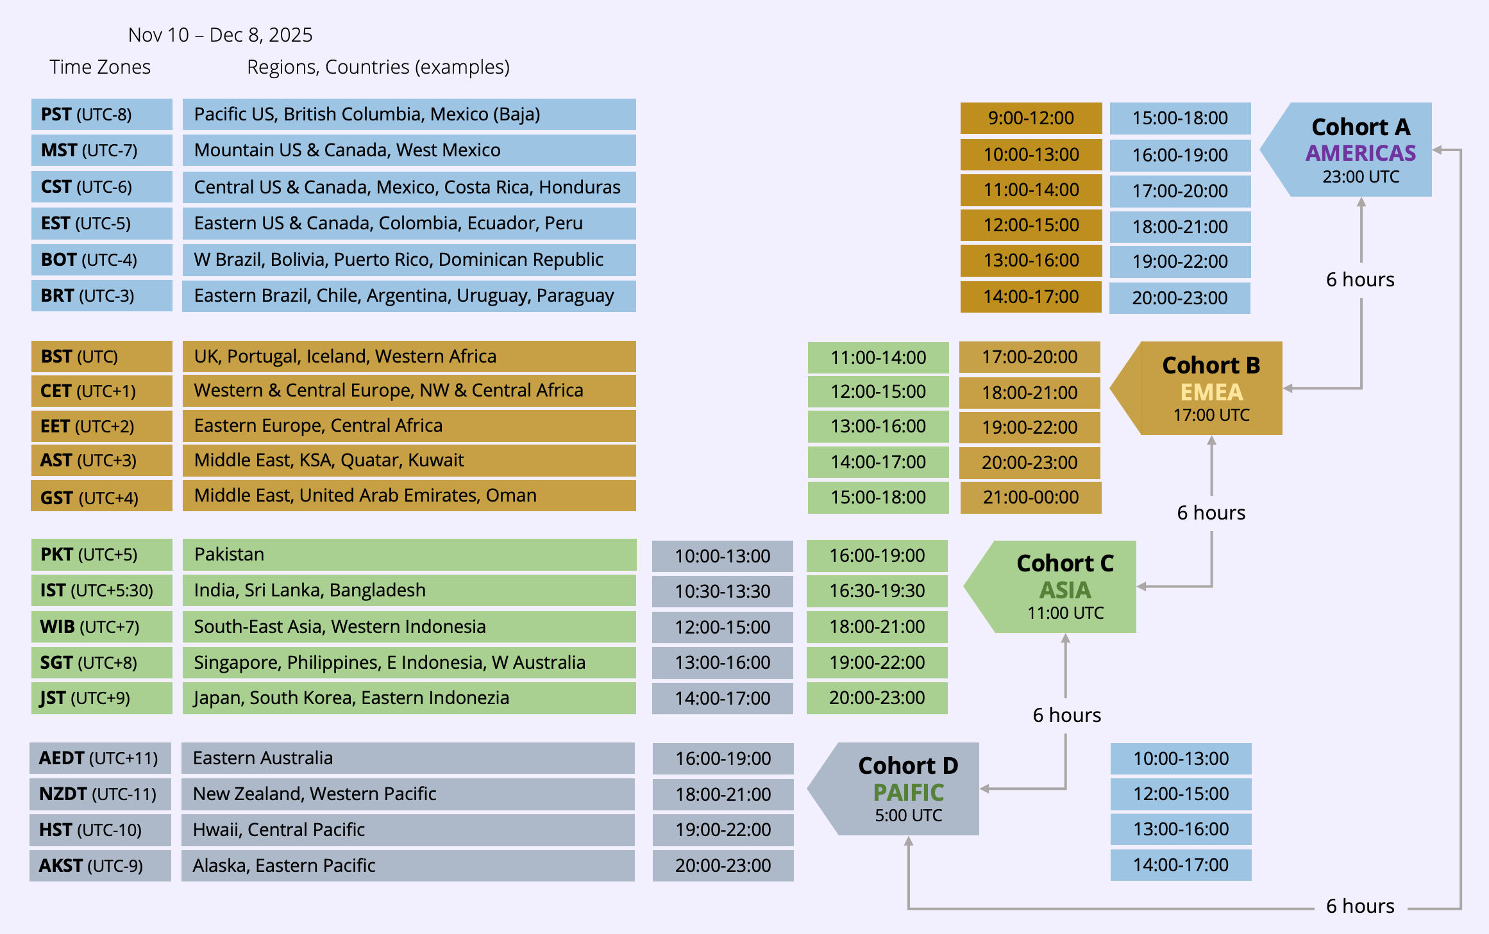Screen dimensions: 1489x934
Task: Click the Regions, Countries (examples) header
Action: coord(378,67)
